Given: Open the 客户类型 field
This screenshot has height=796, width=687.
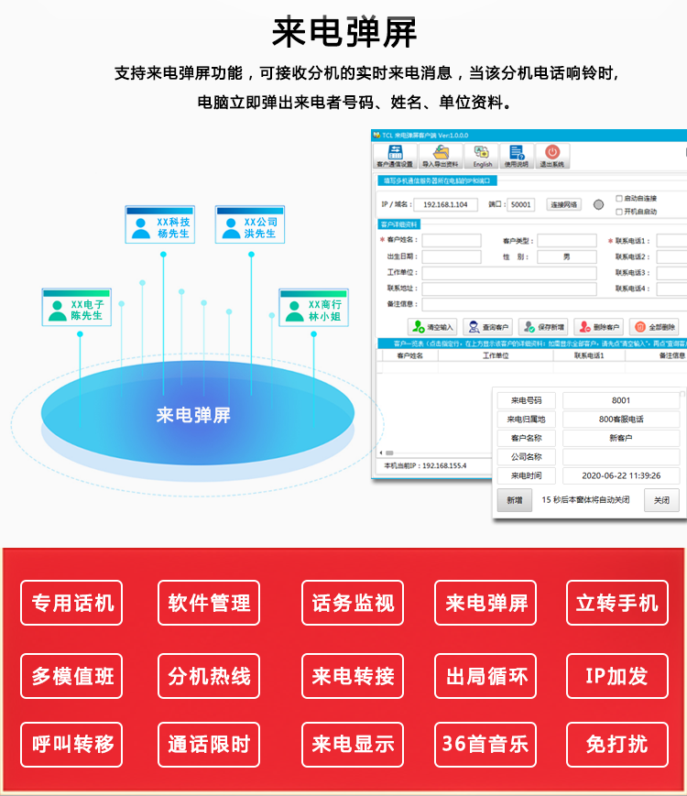Looking at the screenshot, I should point(566,241).
